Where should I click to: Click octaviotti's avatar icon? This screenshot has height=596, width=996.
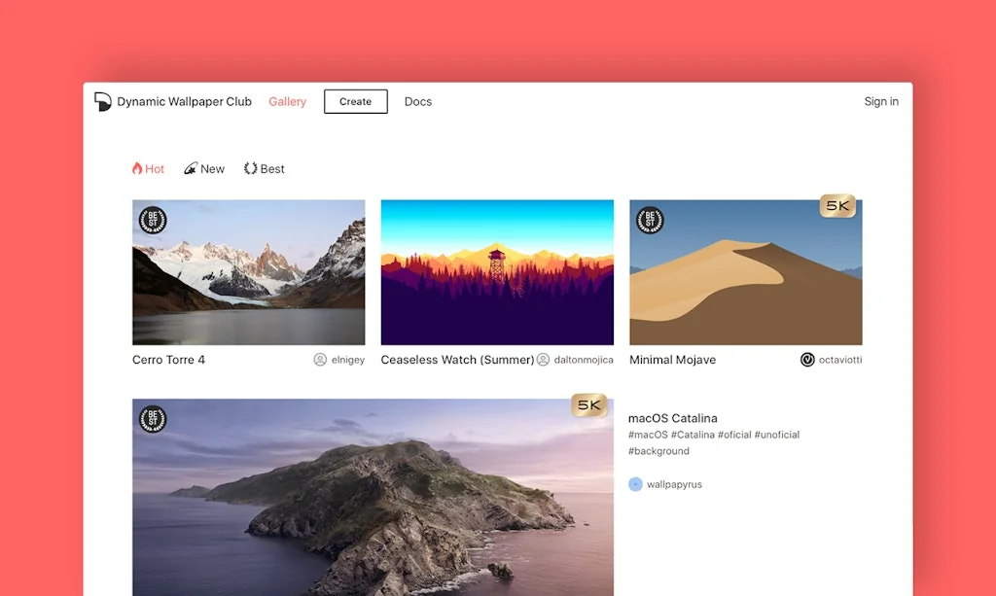tap(807, 360)
